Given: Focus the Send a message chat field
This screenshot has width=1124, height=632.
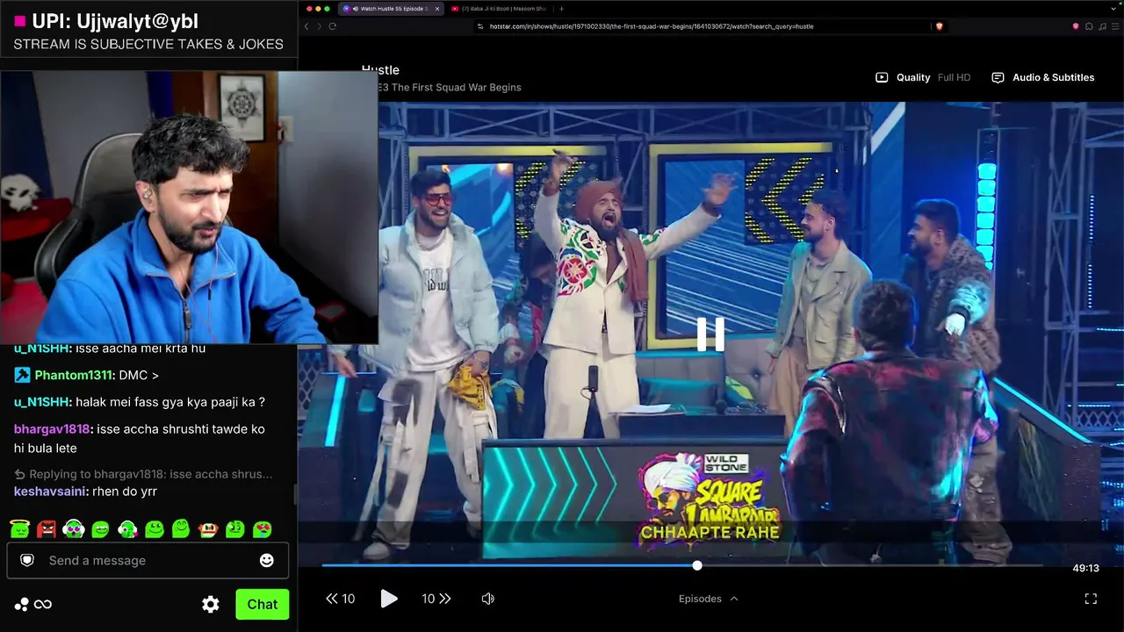Looking at the screenshot, I should click(x=148, y=560).
